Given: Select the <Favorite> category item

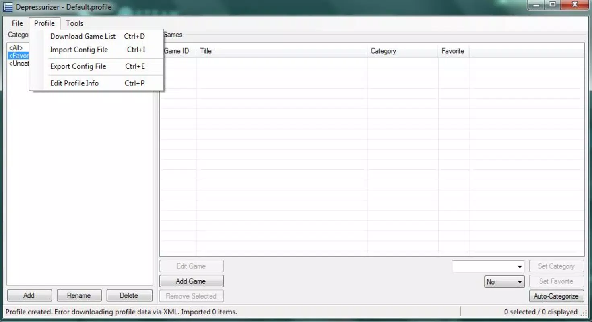Looking at the screenshot, I should pos(19,56).
